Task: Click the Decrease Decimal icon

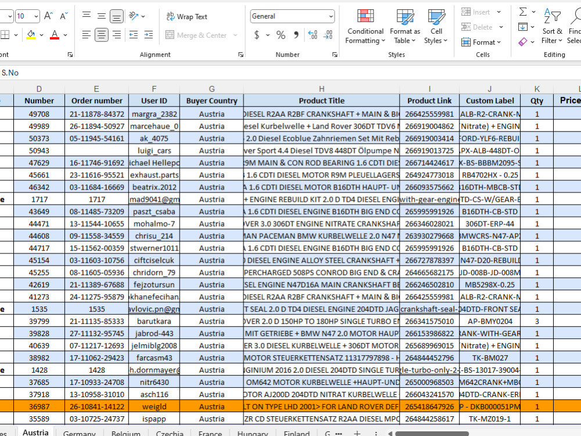Action: [328, 35]
